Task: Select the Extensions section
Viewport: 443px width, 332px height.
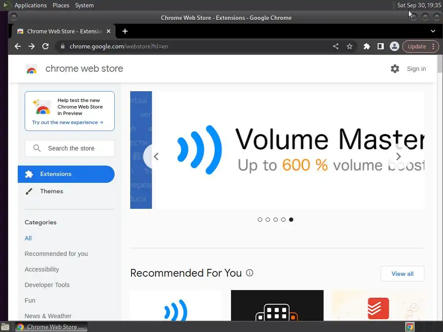Action: coord(66,174)
